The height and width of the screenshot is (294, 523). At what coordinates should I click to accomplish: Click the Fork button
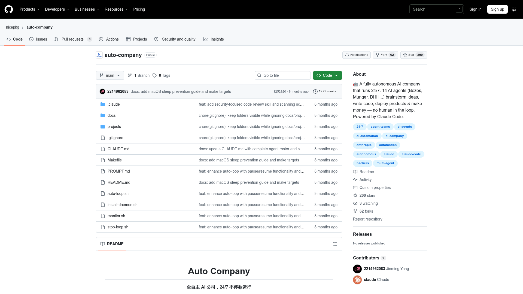coord(385,55)
